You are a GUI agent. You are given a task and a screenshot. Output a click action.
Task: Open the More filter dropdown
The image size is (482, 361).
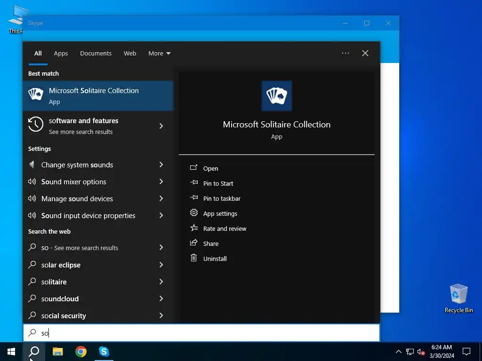tap(159, 54)
